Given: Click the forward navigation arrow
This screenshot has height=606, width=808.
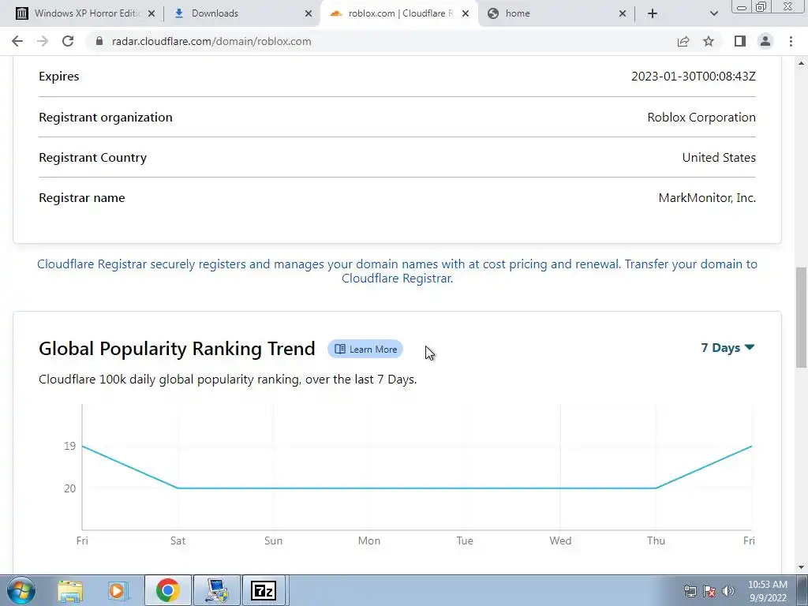Looking at the screenshot, I should [43, 41].
